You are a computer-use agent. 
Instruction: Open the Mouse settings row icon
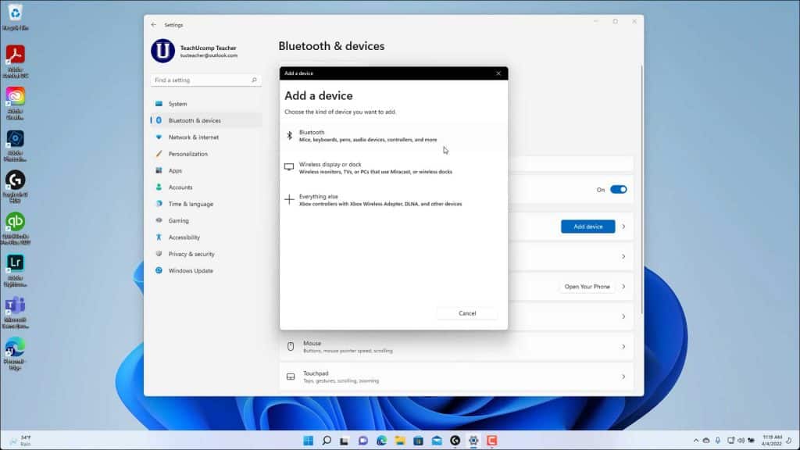[x=291, y=346]
